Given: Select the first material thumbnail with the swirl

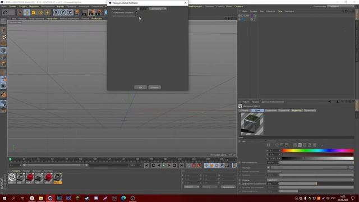Looking at the screenshot, I should pos(12,178).
